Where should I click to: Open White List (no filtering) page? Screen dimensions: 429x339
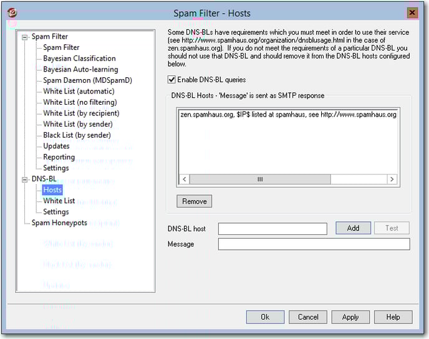[80, 102]
